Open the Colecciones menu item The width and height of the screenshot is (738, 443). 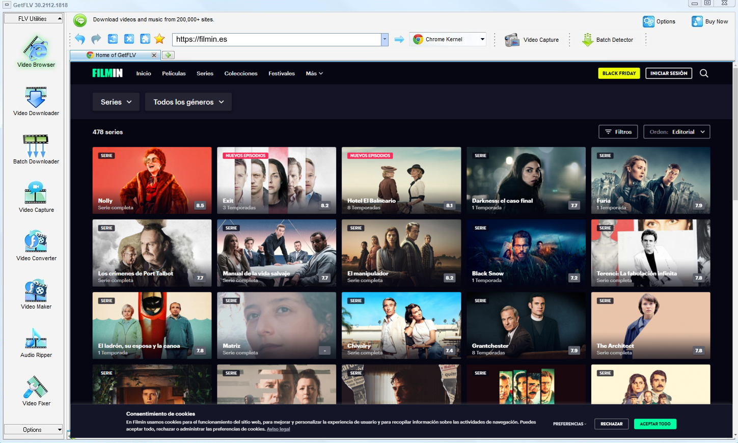click(x=241, y=73)
